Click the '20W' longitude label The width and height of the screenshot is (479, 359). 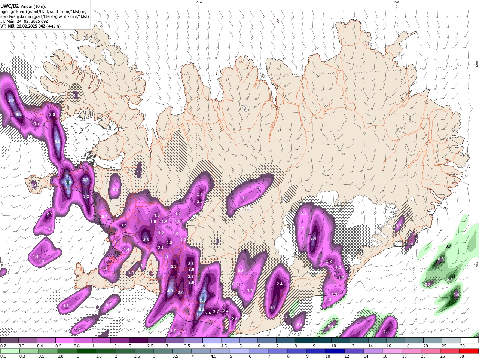[x=199, y=2]
